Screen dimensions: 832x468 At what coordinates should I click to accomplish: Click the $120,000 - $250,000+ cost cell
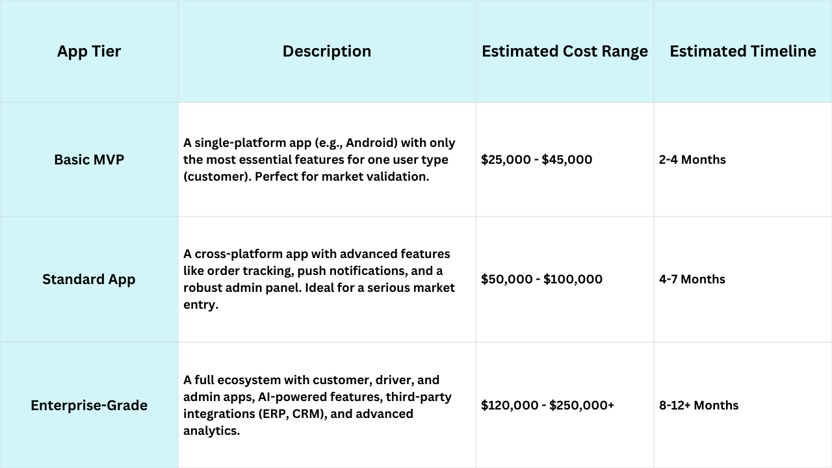pos(547,406)
